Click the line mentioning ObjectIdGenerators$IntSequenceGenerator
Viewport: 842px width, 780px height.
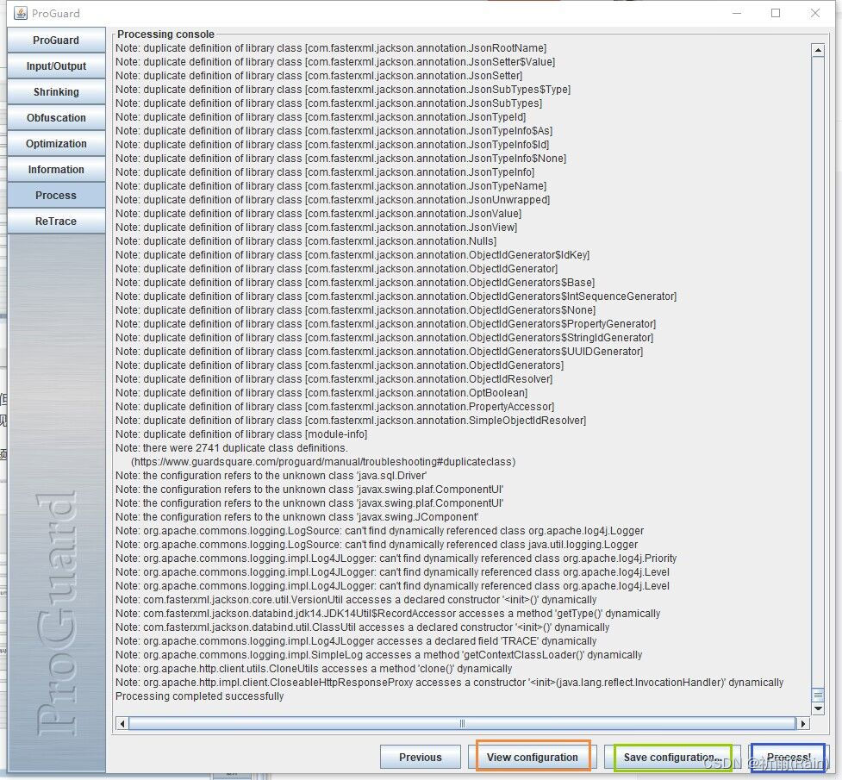[x=396, y=296]
